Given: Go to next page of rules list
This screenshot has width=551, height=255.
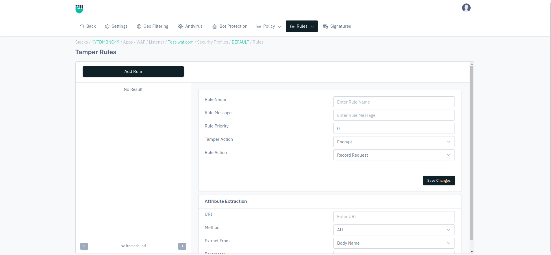Looking at the screenshot, I should (182, 246).
